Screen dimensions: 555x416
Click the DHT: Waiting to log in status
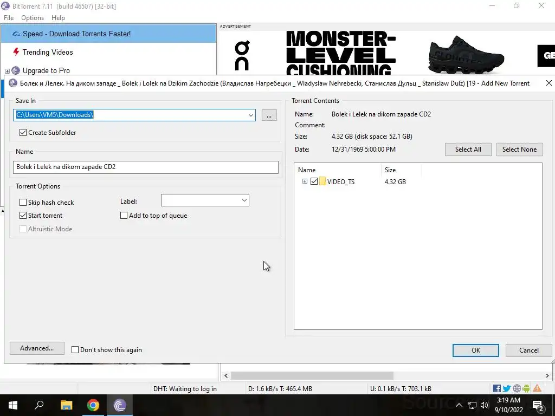click(185, 389)
